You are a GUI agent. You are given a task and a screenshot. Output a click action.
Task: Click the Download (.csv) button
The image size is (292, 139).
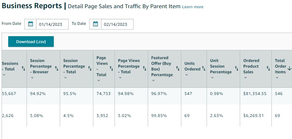[31, 42]
